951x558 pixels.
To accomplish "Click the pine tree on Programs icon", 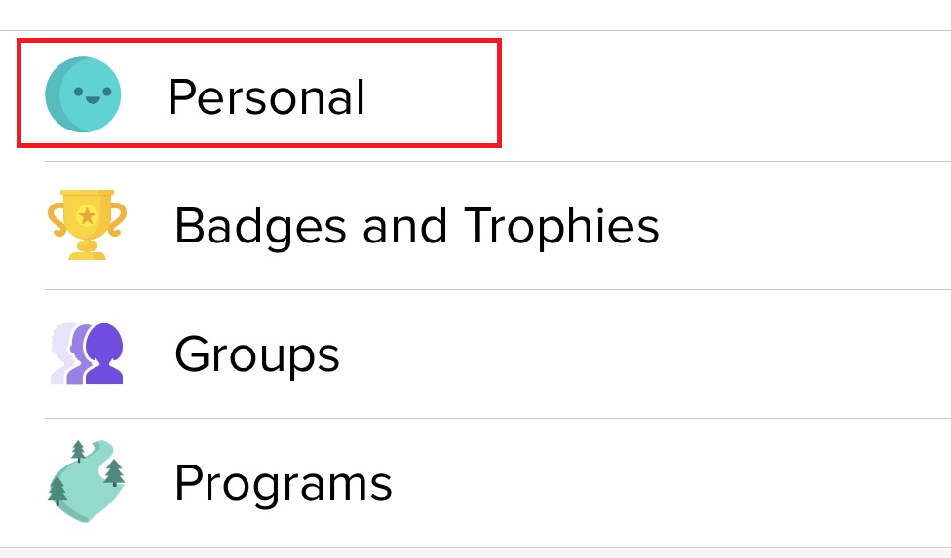I will [x=114, y=472].
